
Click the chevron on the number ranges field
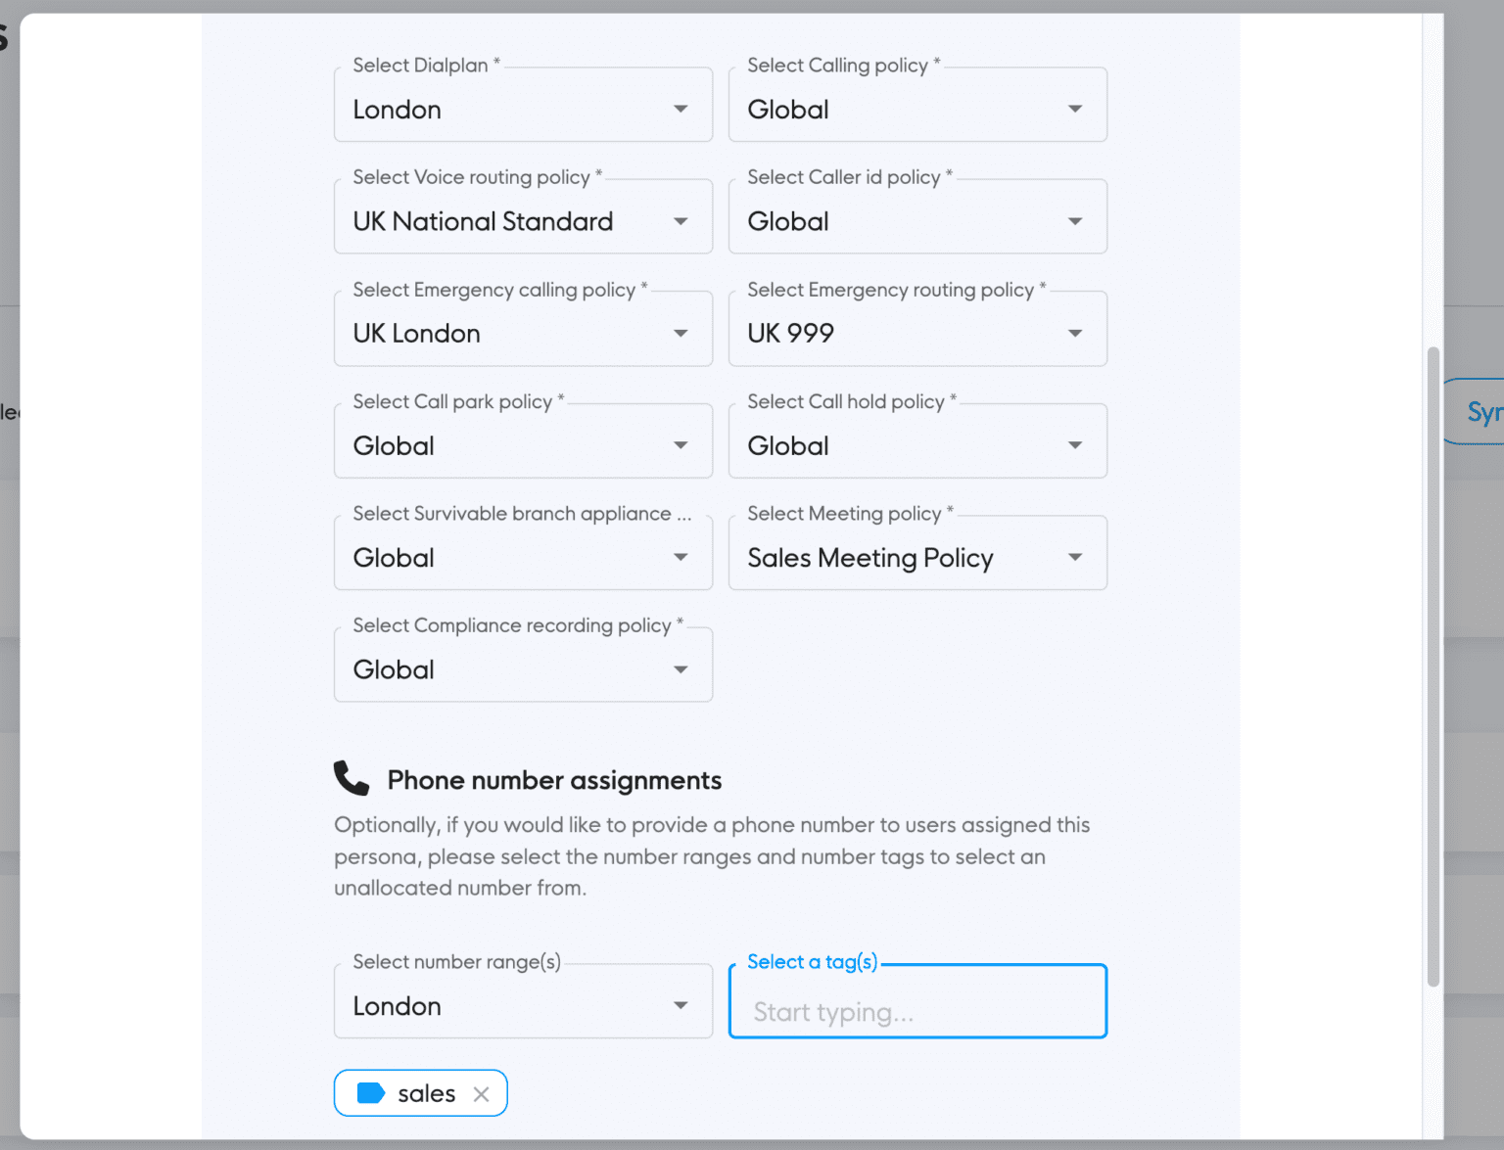(681, 1004)
